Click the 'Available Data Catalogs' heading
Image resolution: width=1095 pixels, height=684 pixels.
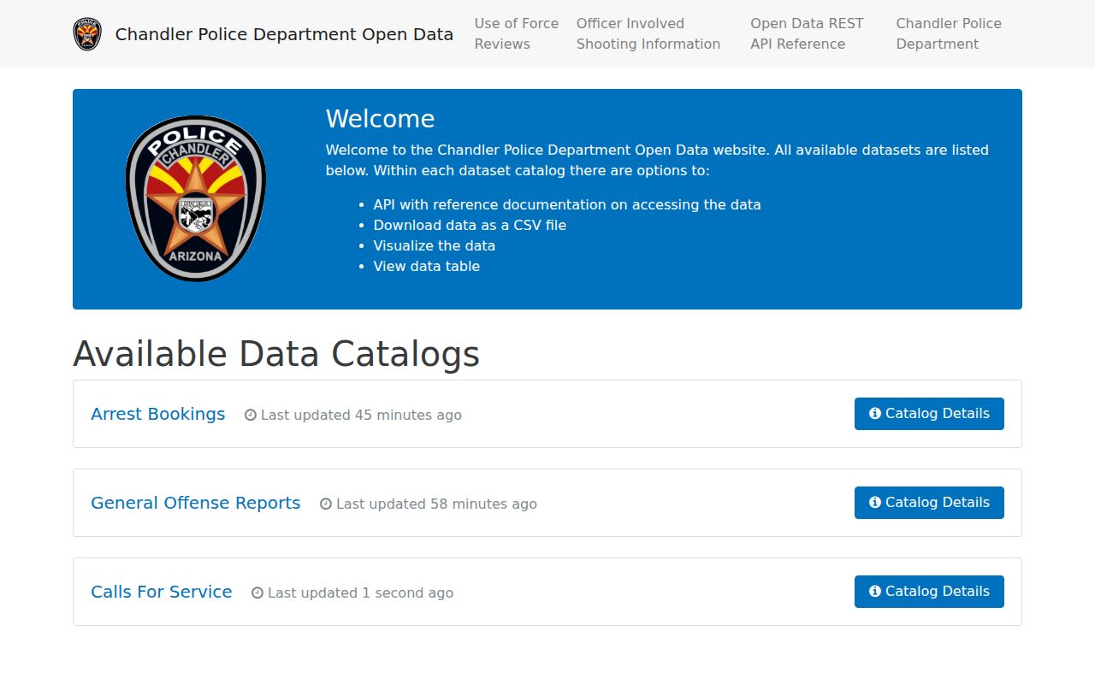pos(276,354)
